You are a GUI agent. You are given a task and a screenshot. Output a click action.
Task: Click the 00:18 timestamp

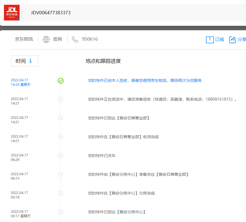pyautogui.click(x=15, y=197)
